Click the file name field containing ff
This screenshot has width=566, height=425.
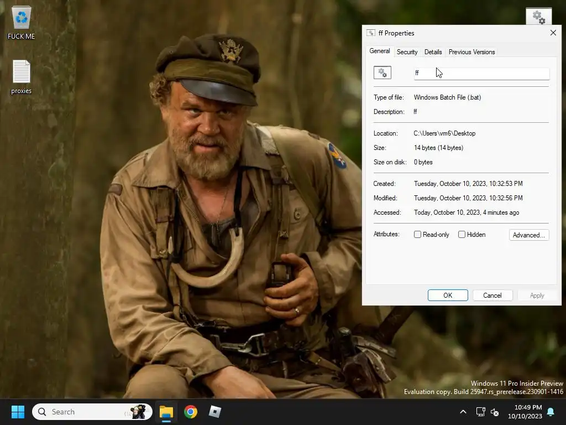481,74
